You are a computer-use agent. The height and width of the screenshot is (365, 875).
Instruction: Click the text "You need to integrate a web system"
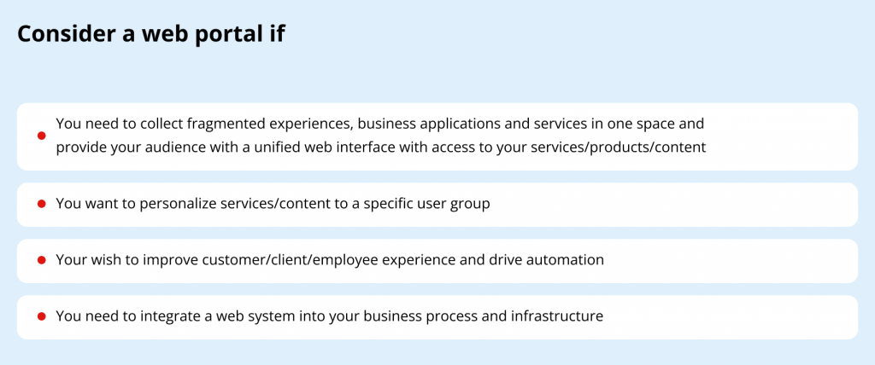click(x=167, y=316)
